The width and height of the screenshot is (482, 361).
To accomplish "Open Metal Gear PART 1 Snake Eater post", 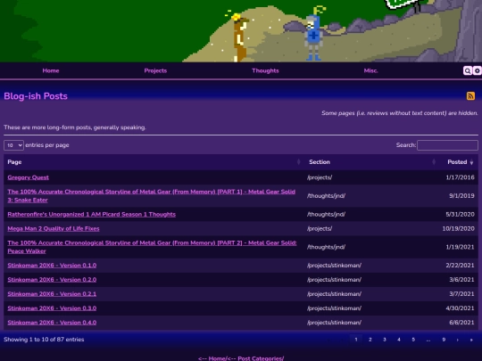I will [152, 196].
